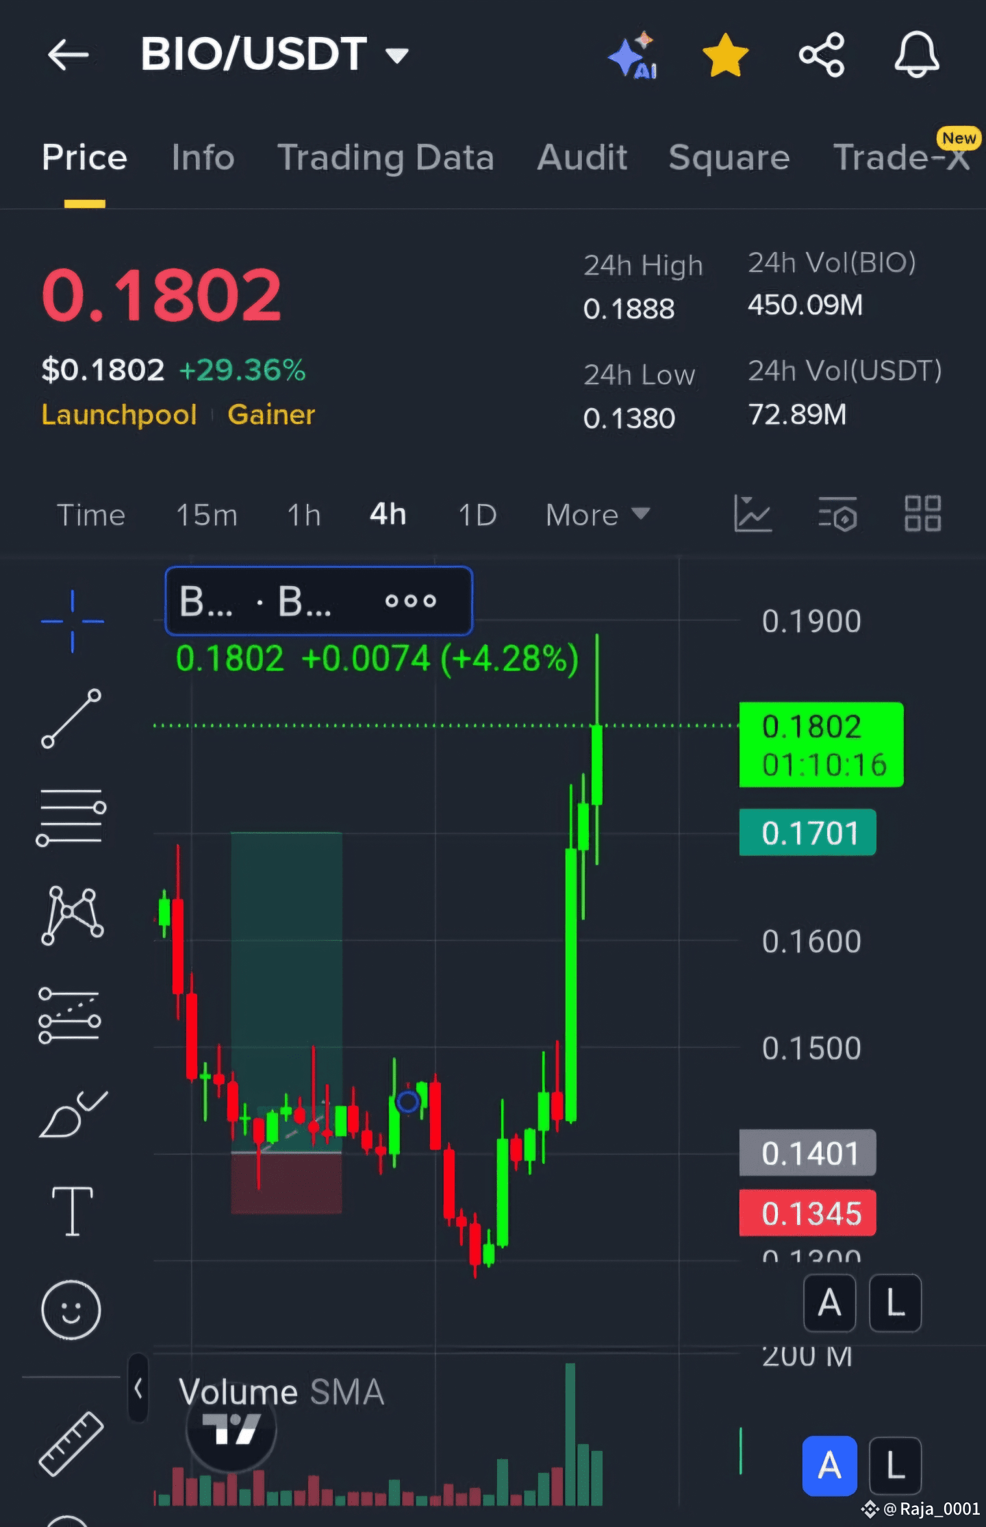986x1527 pixels.
Task: Toggle the favorite star icon
Action: click(726, 55)
